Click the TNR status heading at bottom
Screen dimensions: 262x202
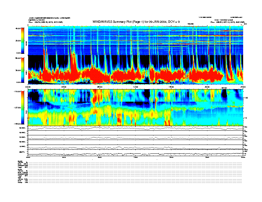20,178
